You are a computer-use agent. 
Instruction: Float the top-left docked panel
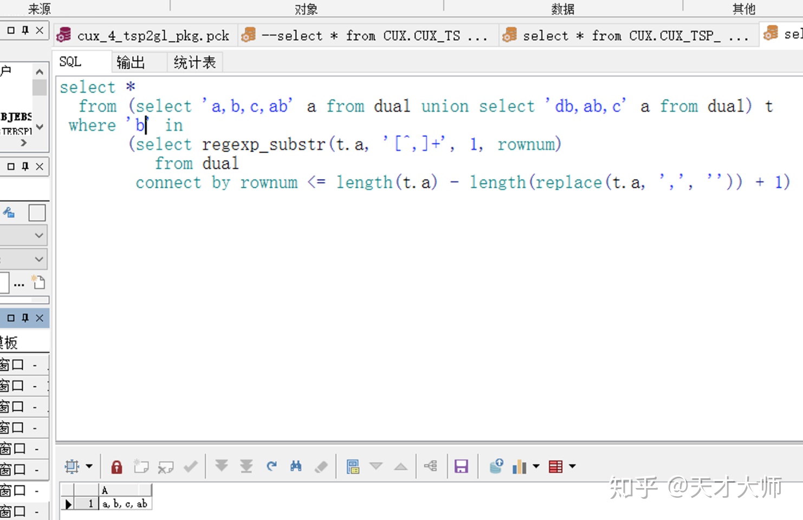(x=11, y=30)
